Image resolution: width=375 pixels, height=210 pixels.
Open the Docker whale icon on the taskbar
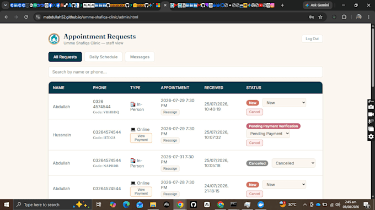click(261, 205)
